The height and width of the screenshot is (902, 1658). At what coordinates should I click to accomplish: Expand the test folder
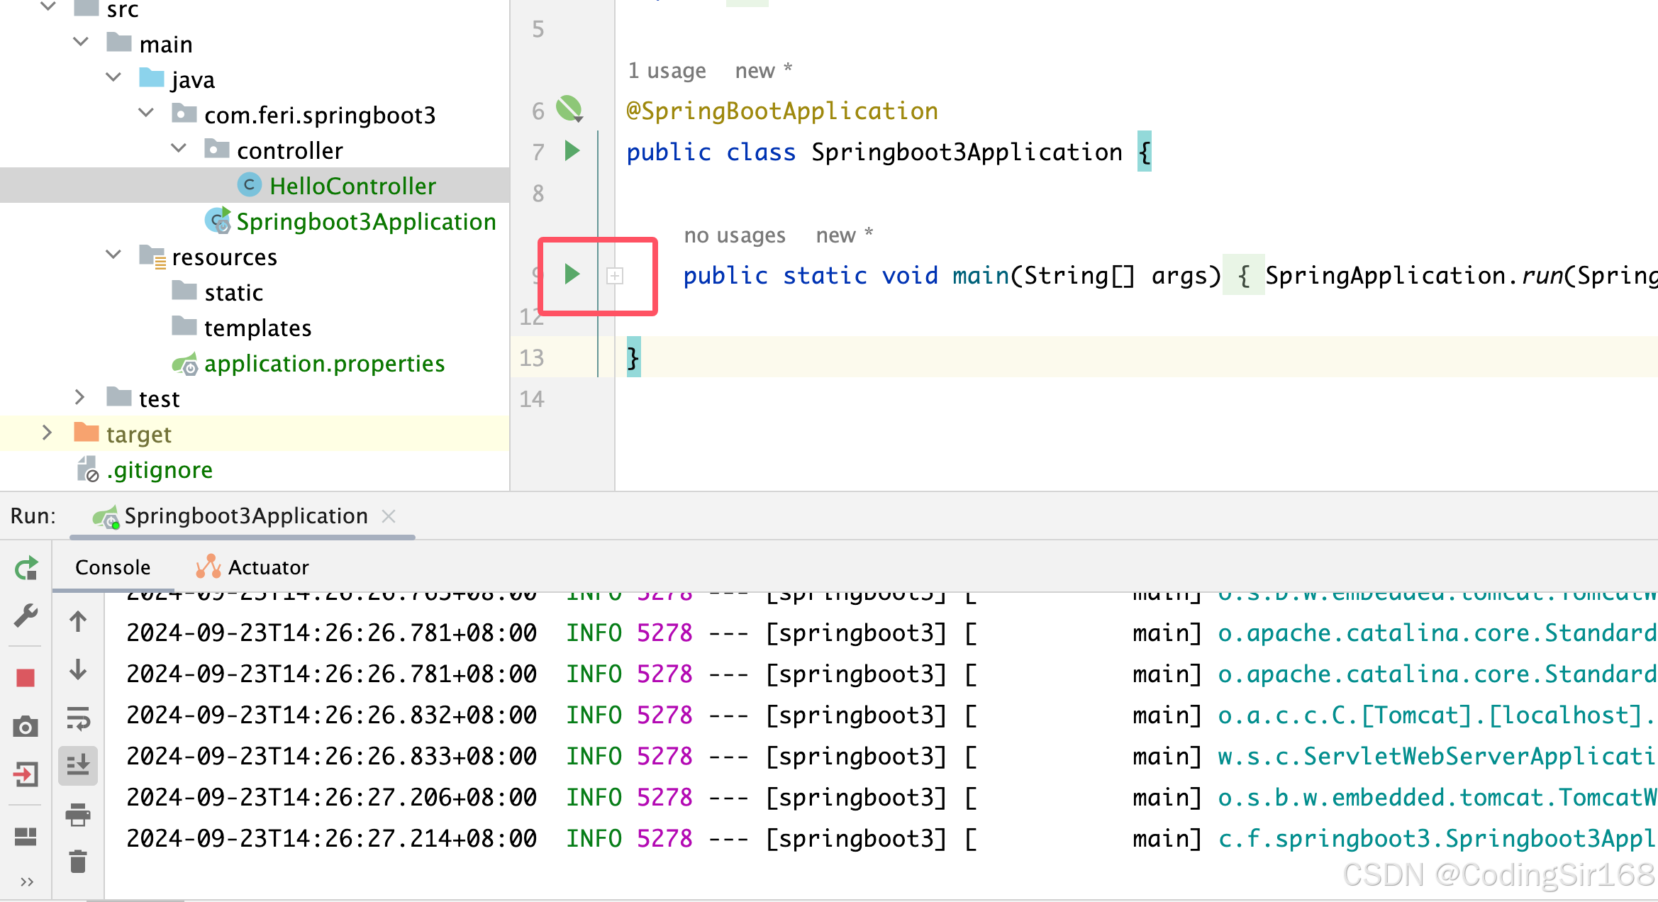click(x=79, y=398)
